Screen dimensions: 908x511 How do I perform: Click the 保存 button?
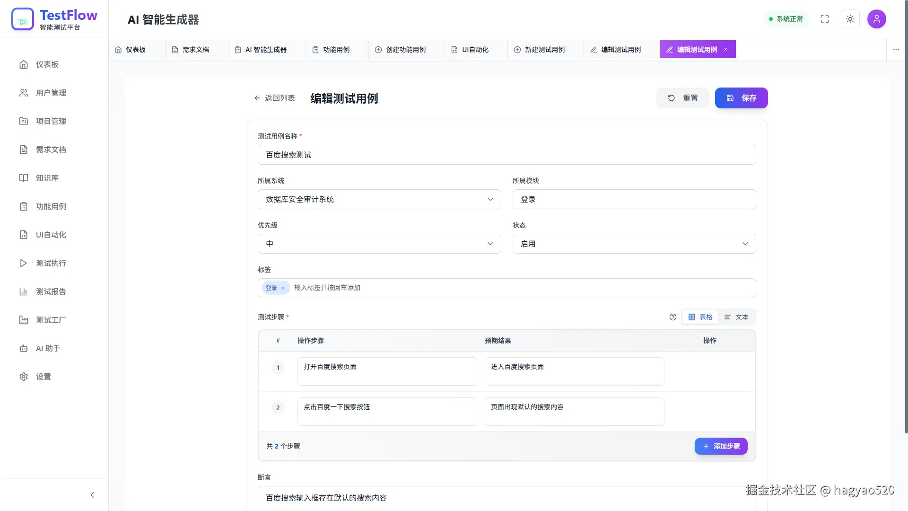tap(741, 98)
